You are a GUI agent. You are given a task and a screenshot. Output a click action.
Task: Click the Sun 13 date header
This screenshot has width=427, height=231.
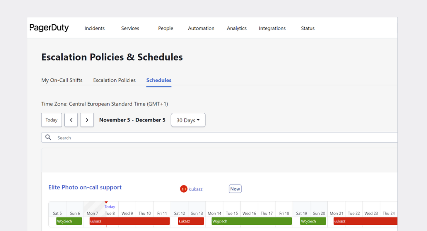point(197,214)
